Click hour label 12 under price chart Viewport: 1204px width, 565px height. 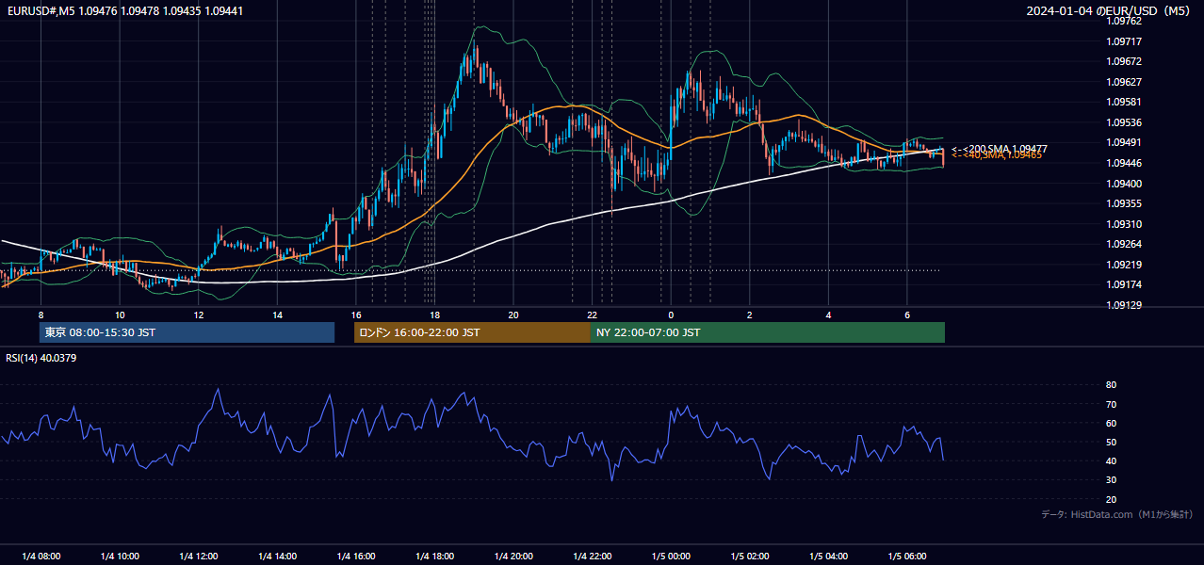(198, 315)
